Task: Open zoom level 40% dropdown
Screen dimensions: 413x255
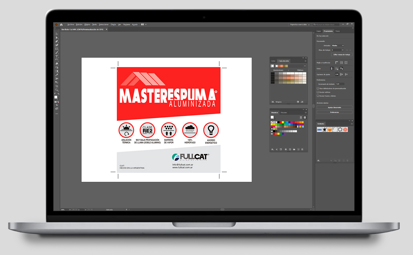Action: 70,210
